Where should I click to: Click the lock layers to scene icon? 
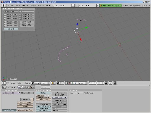tap(106, 83)
